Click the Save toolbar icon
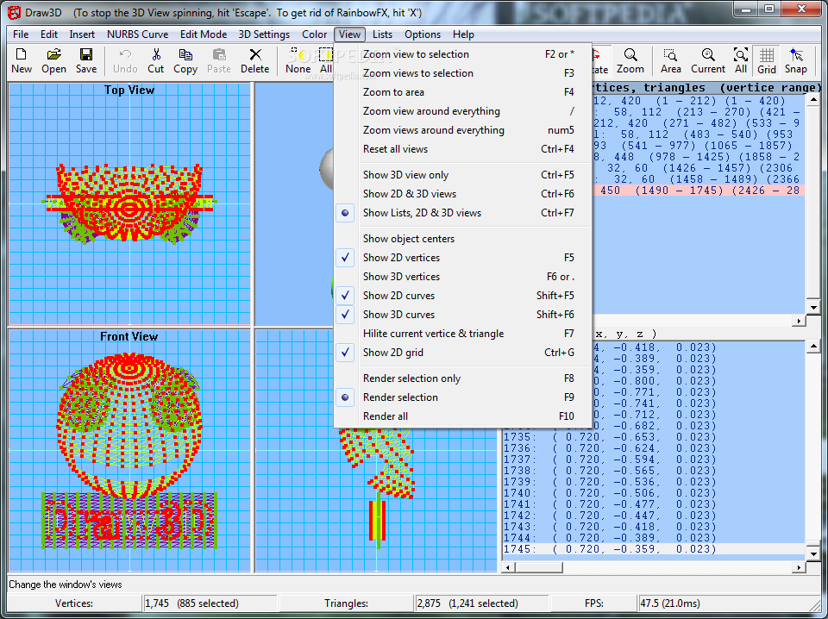828x619 pixels. [86, 60]
